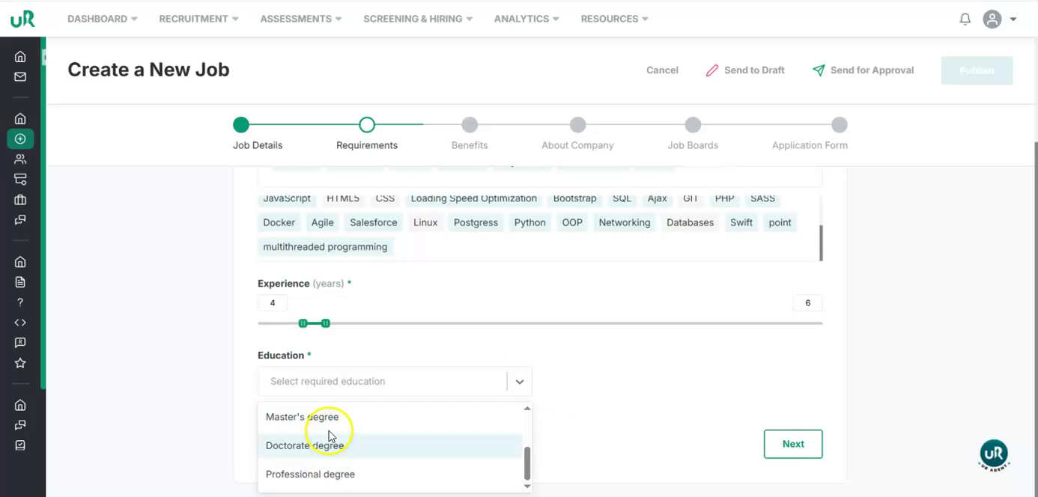Screen dimensions: 1038x497
Task: Open the Recruitment menu
Action: point(198,19)
